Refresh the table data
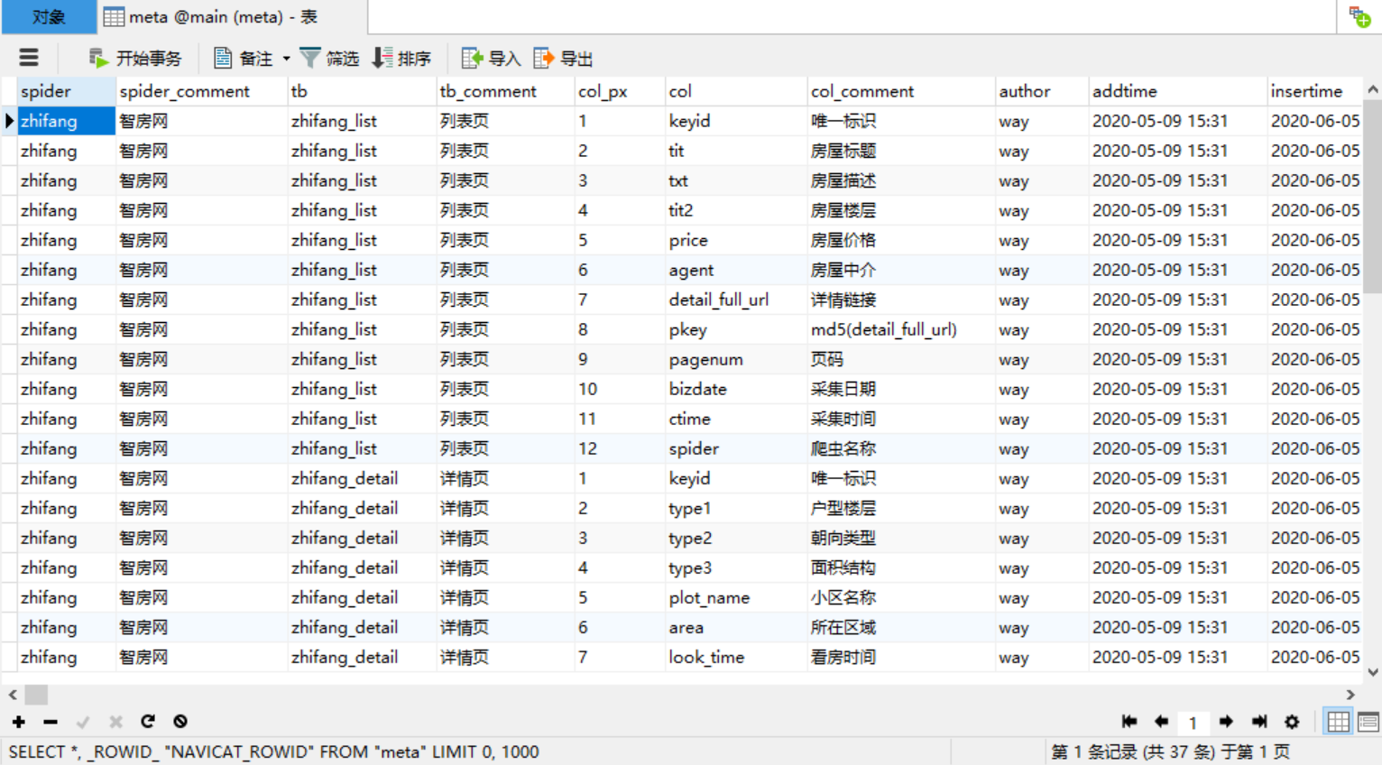The width and height of the screenshot is (1382, 765). tap(148, 722)
